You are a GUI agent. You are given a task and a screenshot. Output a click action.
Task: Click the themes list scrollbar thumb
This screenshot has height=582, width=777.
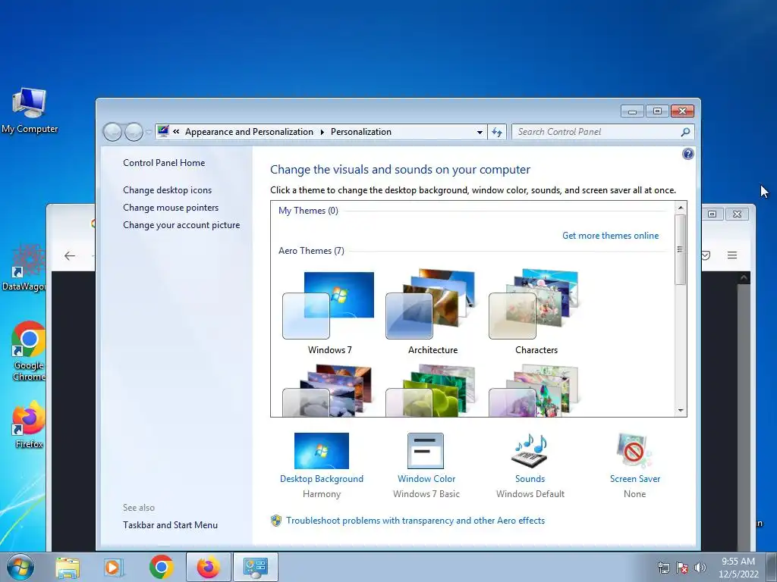[x=681, y=249]
